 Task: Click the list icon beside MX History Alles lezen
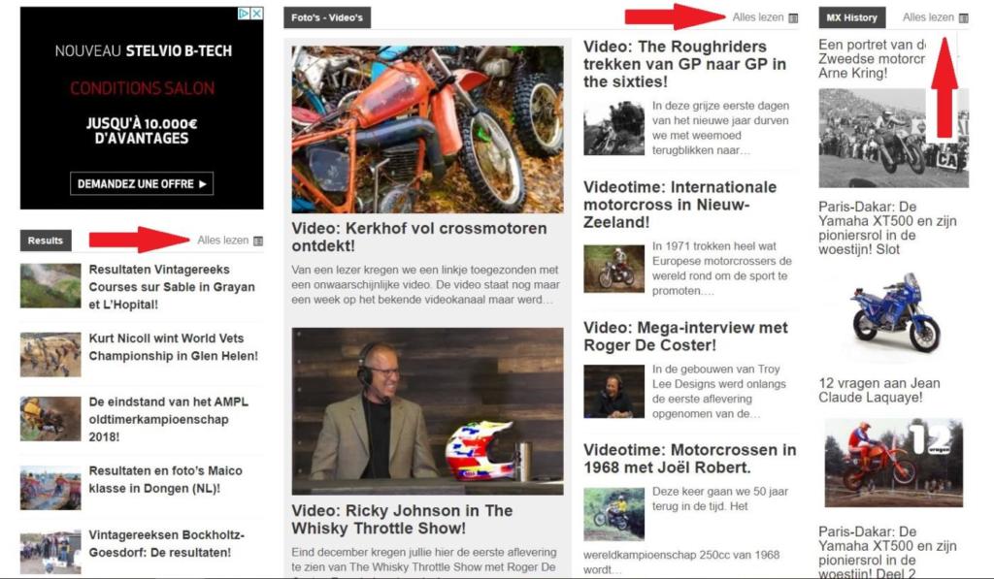click(964, 17)
